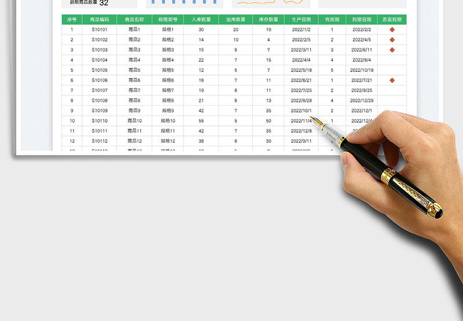Click the 商品编码 column header
This screenshot has height=321, width=463.
pyautogui.click(x=100, y=19)
